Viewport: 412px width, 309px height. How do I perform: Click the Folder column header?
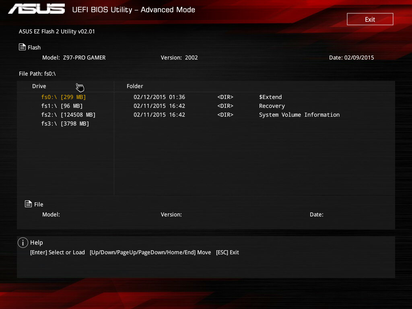coord(135,86)
